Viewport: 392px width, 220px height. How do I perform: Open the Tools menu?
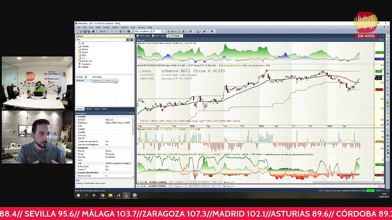133,27
